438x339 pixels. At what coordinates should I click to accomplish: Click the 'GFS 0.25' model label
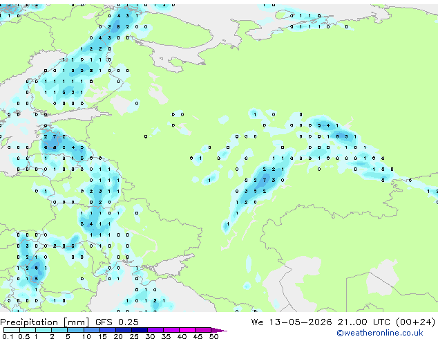point(117,322)
